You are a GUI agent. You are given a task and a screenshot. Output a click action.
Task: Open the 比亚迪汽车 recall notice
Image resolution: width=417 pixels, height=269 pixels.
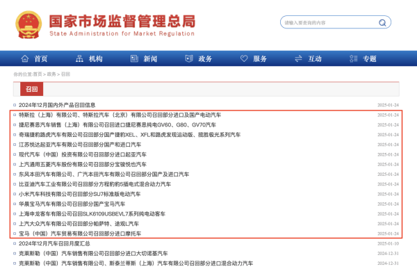point(95,184)
